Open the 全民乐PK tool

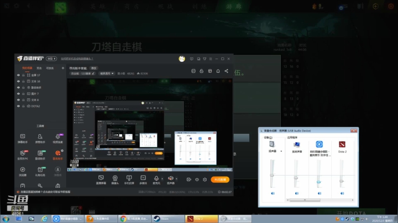pos(23,155)
